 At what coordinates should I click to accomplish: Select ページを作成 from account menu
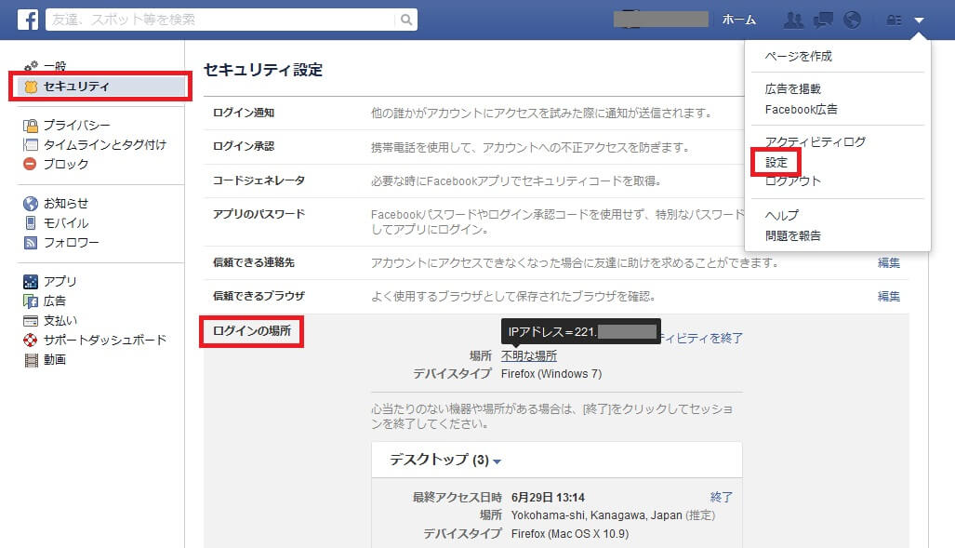[x=799, y=56]
